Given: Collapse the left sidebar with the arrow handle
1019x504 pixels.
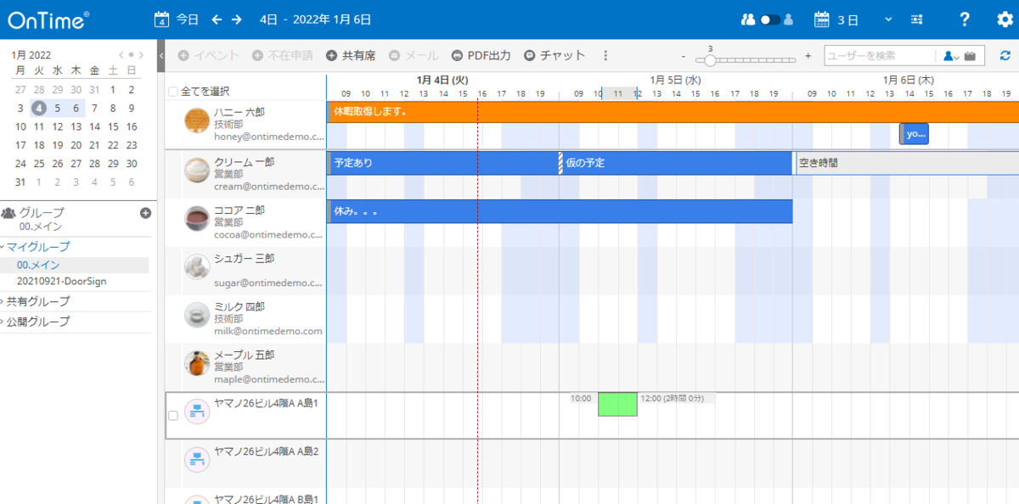Looking at the screenshot, I should click(x=160, y=55).
